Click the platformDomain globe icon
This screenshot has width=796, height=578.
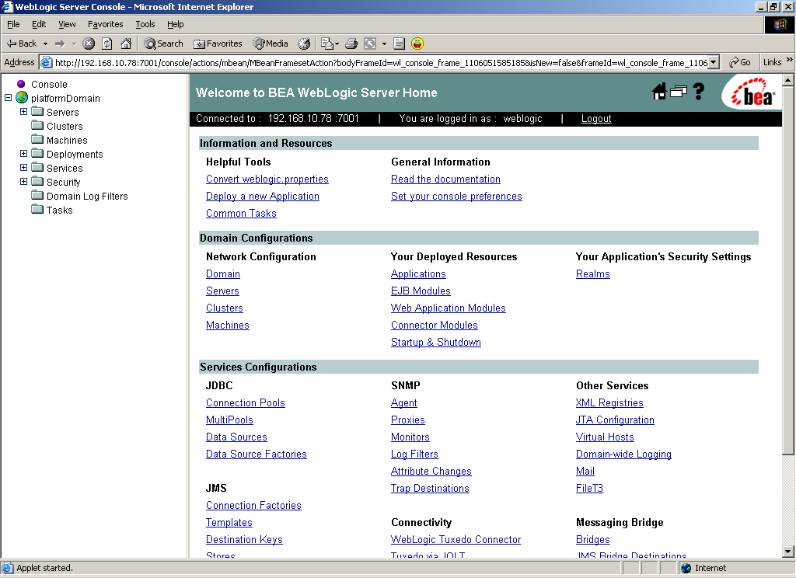coord(22,97)
